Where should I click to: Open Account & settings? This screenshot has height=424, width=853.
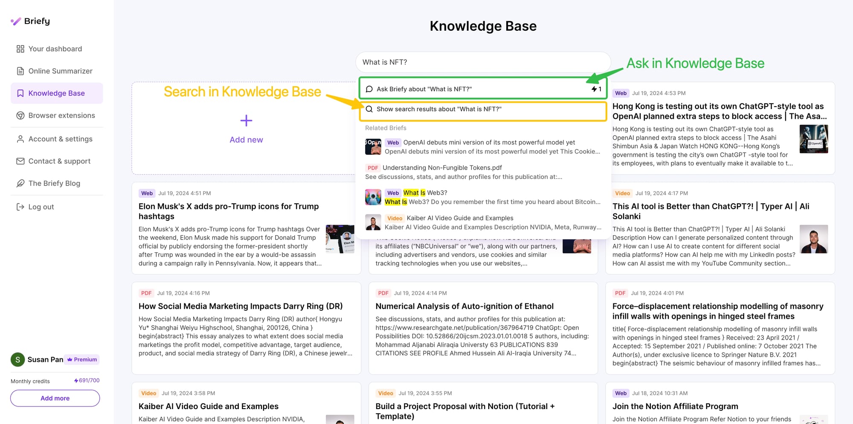click(57, 139)
